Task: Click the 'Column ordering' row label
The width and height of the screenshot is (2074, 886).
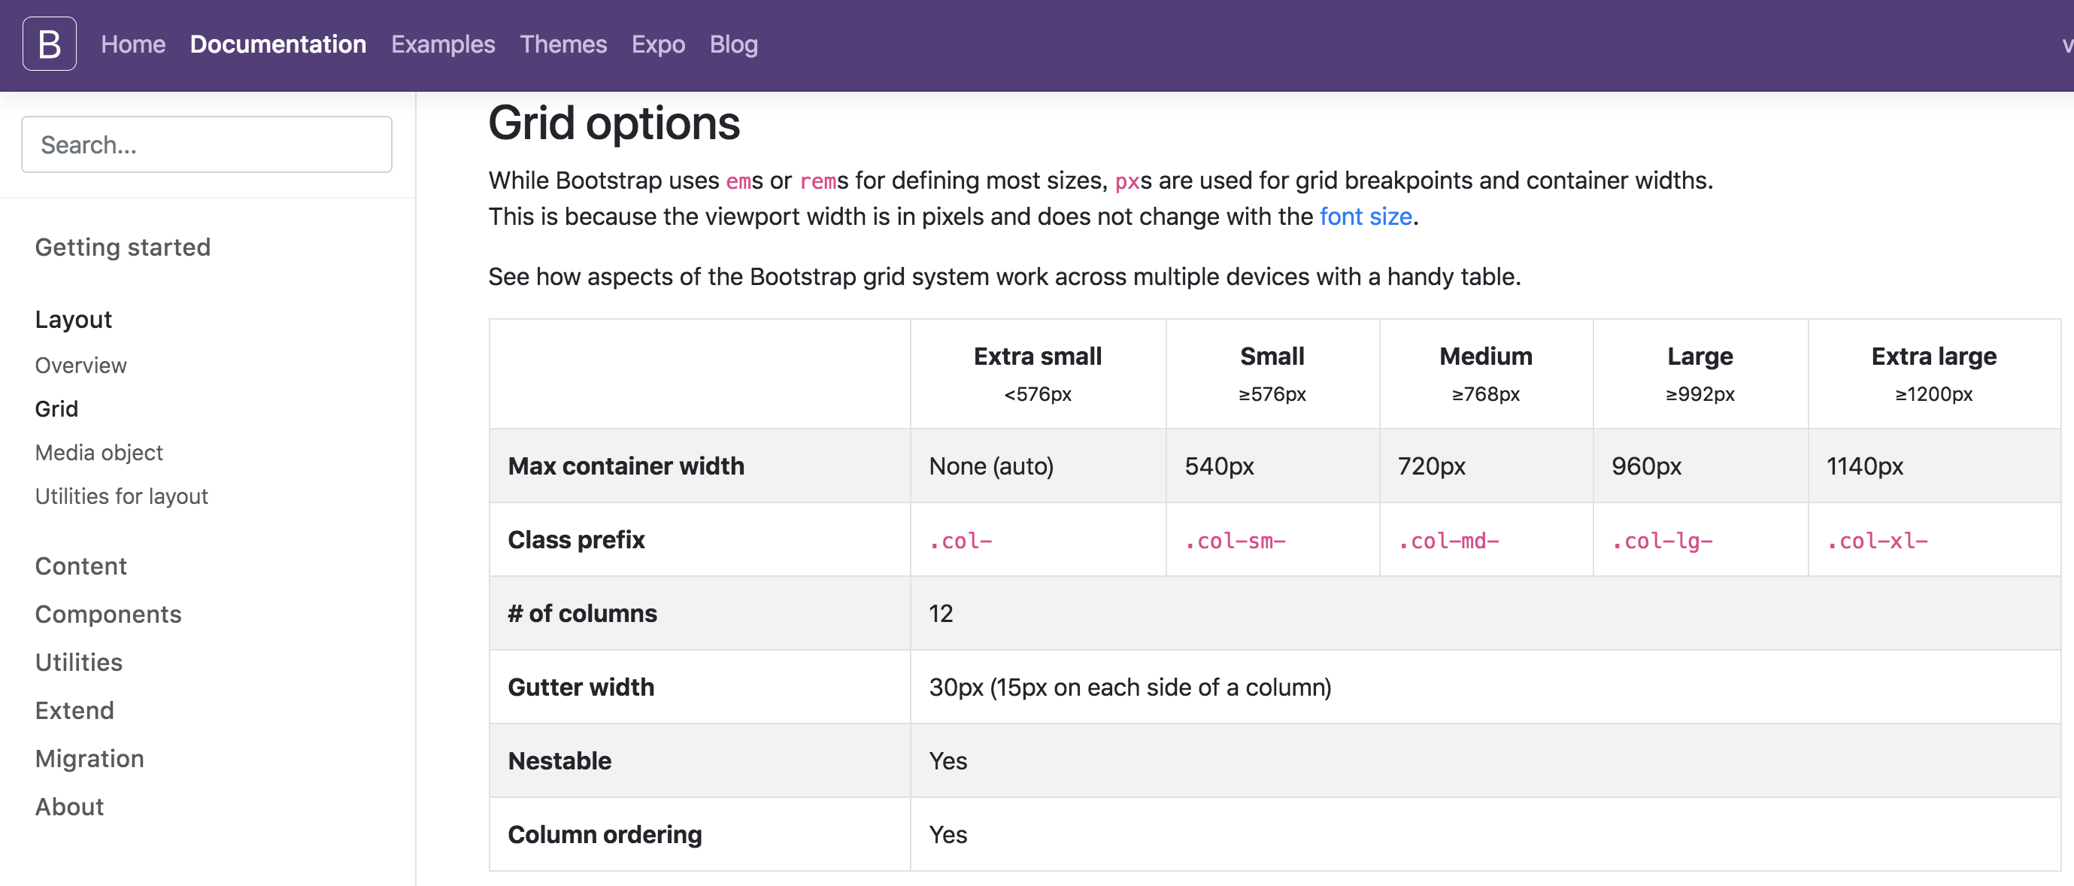Action: 605,834
